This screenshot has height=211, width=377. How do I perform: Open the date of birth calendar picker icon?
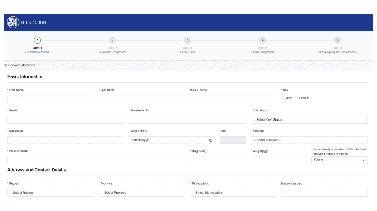point(211,140)
